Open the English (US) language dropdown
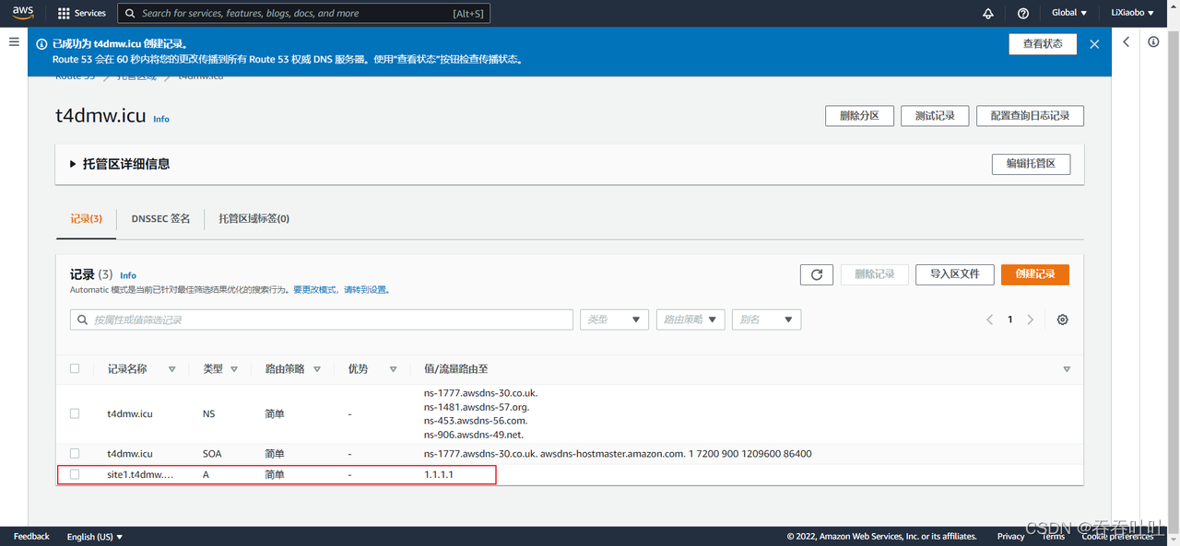 pos(95,536)
